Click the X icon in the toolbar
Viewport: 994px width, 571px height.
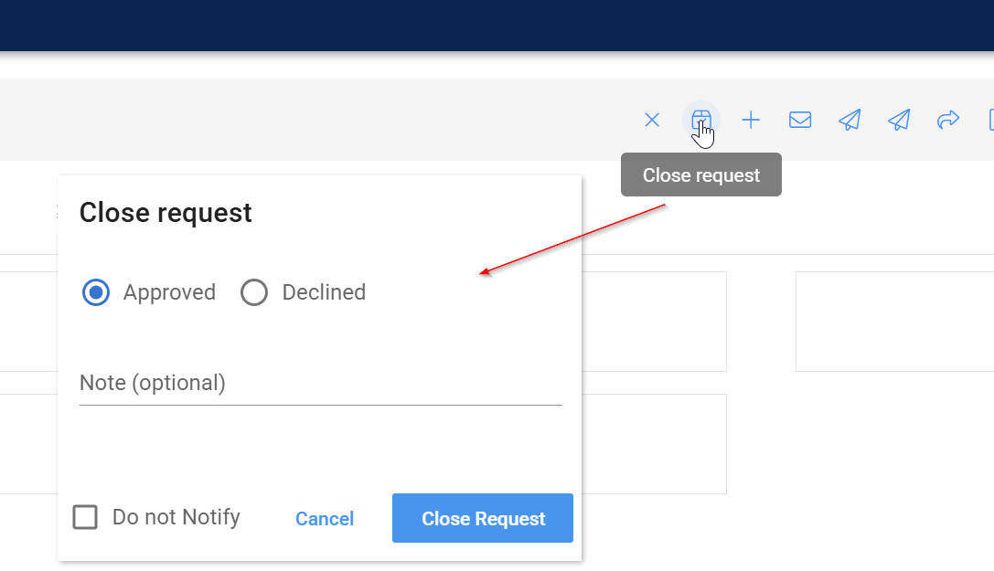(x=652, y=120)
